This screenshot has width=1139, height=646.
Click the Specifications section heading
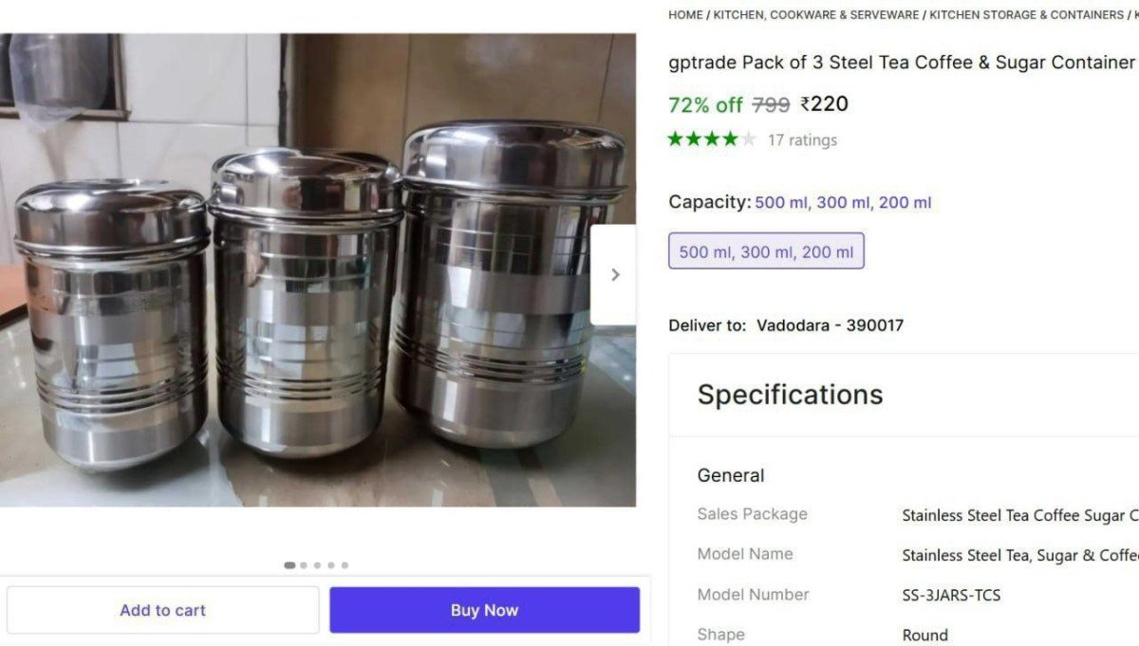[x=790, y=395]
